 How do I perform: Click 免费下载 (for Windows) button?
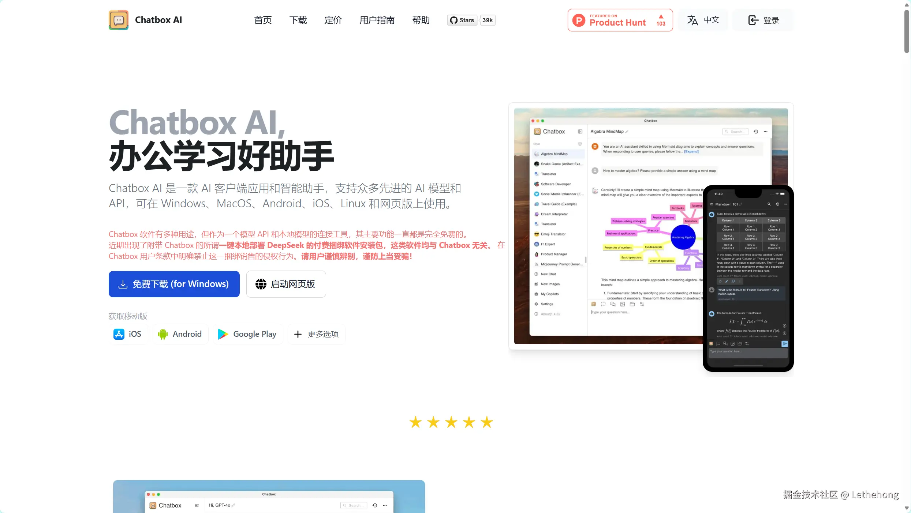(x=174, y=284)
